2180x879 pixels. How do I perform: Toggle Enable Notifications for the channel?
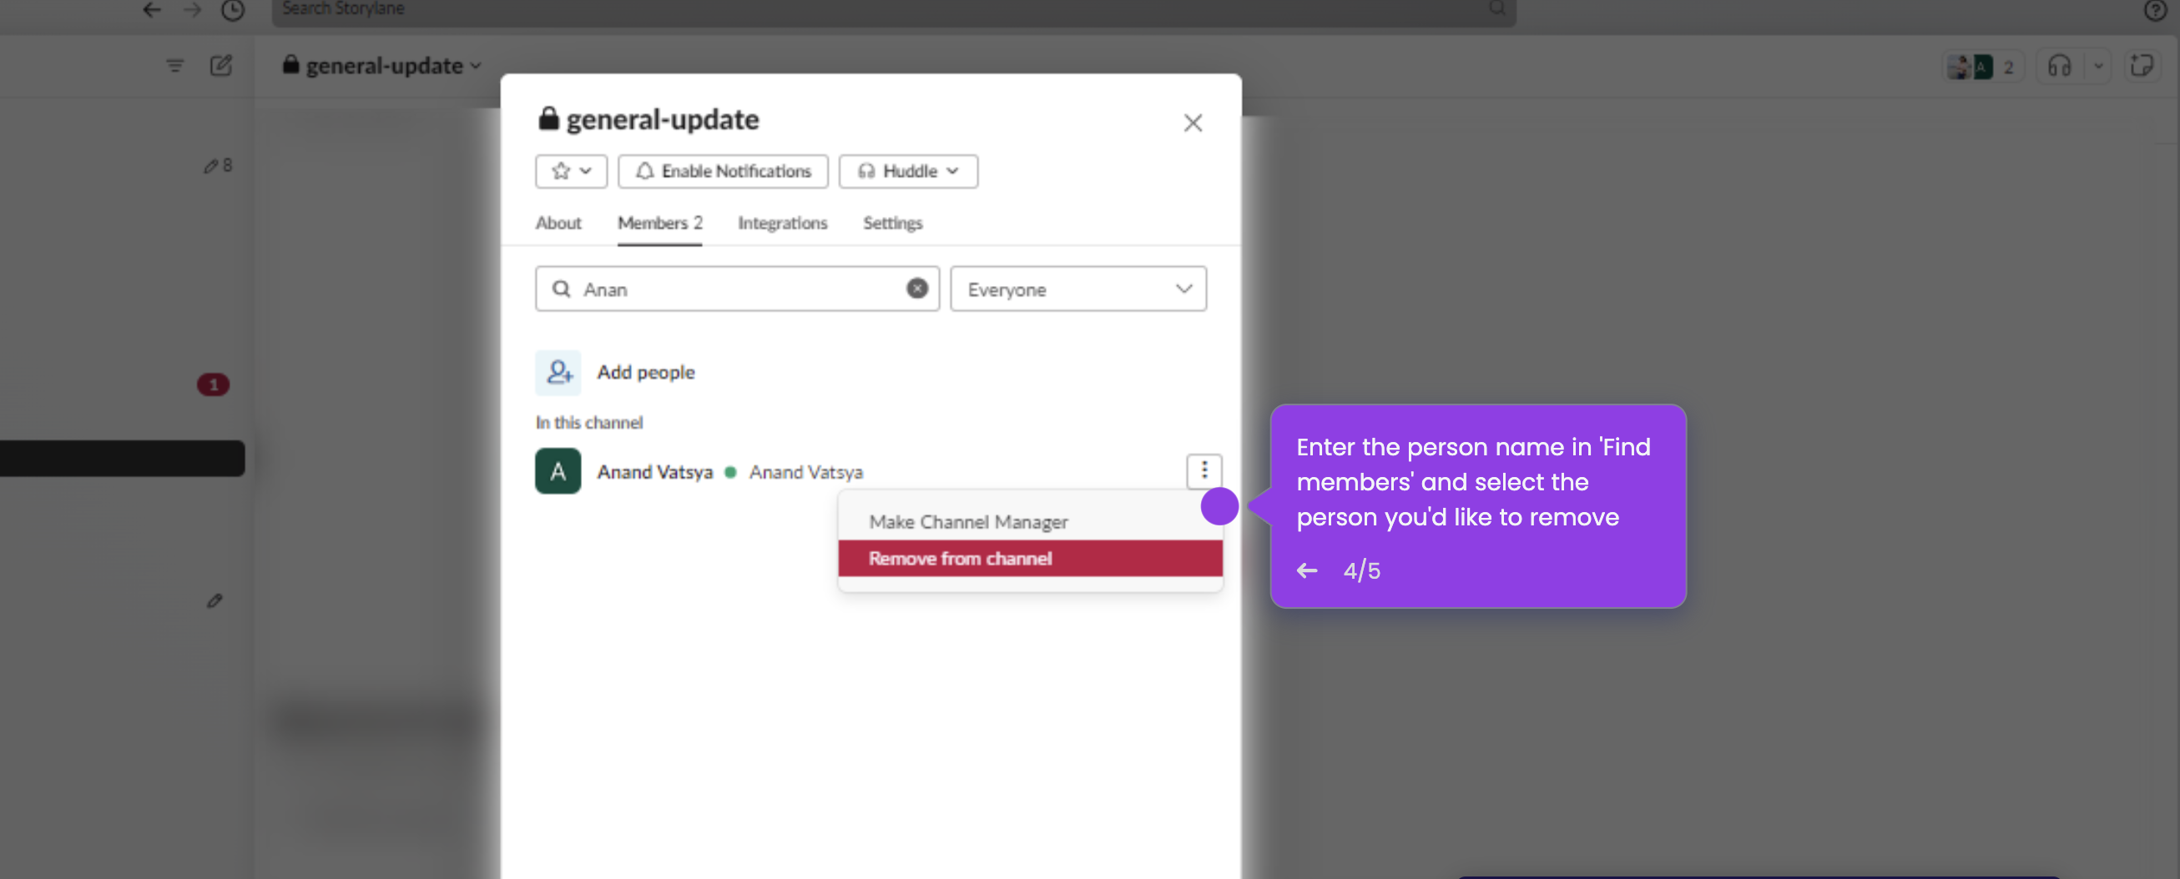point(723,171)
